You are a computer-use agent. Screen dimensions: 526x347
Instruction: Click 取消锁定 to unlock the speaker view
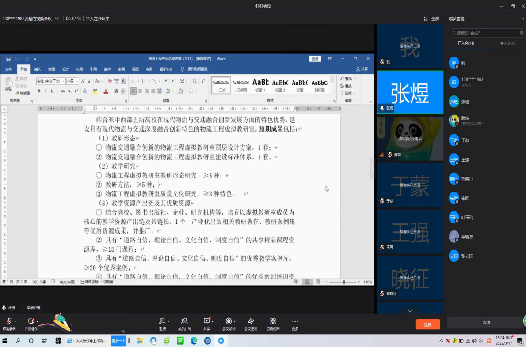[x=34, y=308]
